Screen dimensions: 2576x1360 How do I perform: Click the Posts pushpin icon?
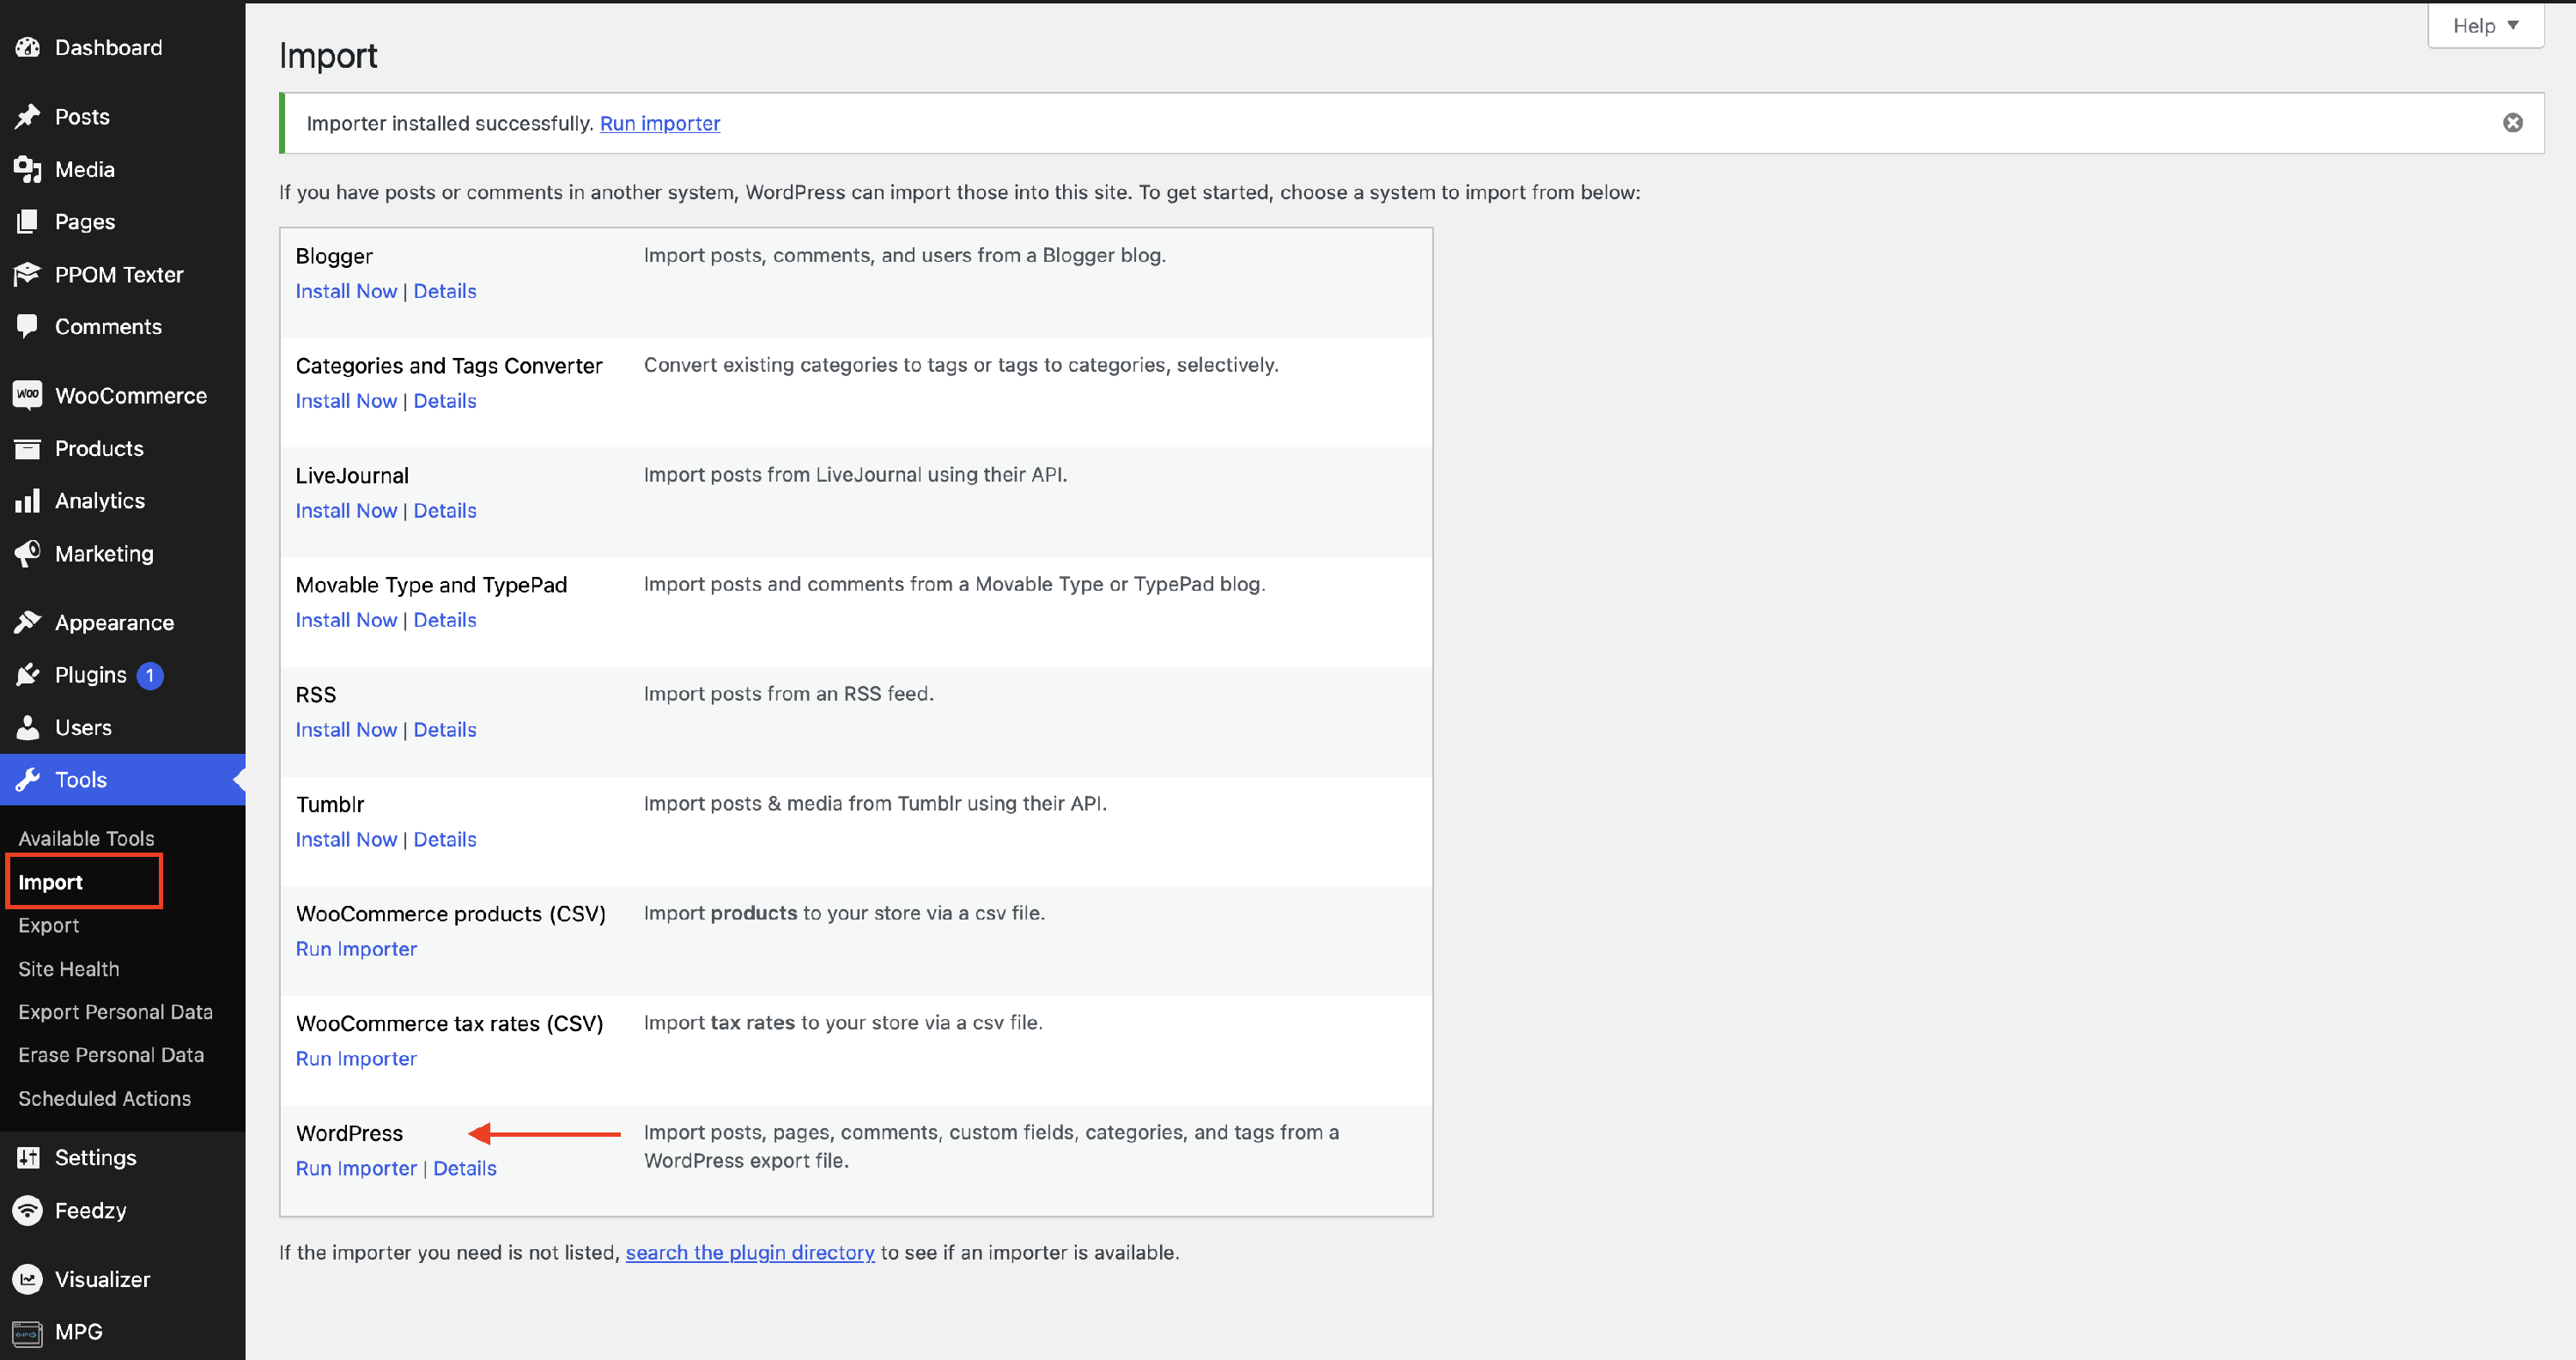tap(28, 116)
